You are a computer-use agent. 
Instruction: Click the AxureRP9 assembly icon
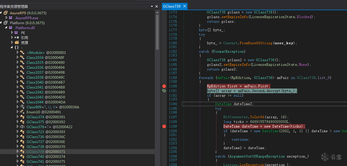coord(6,13)
